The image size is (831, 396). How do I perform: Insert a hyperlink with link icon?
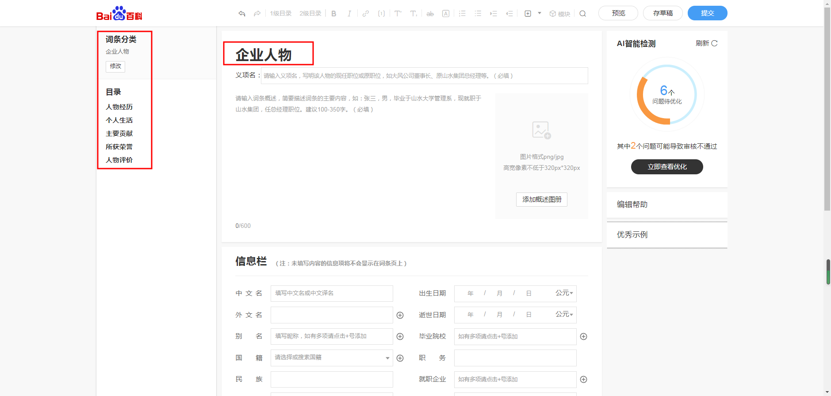366,14
